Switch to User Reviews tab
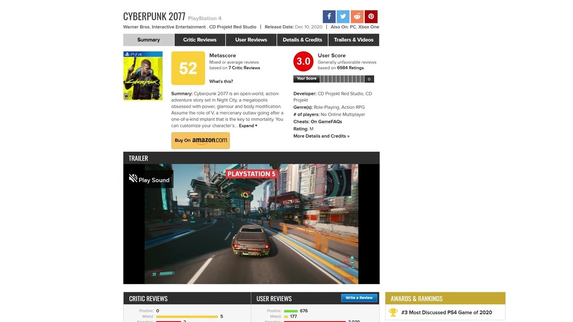This screenshot has width=573, height=322. click(x=251, y=40)
